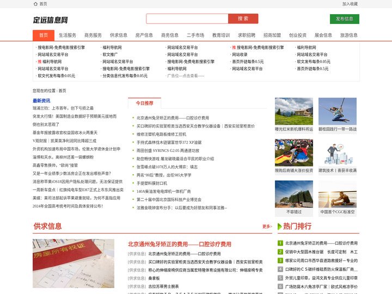Click rank 4 gray number badge
This screenshot has width=392, height=294.
(x=280, y=269)
